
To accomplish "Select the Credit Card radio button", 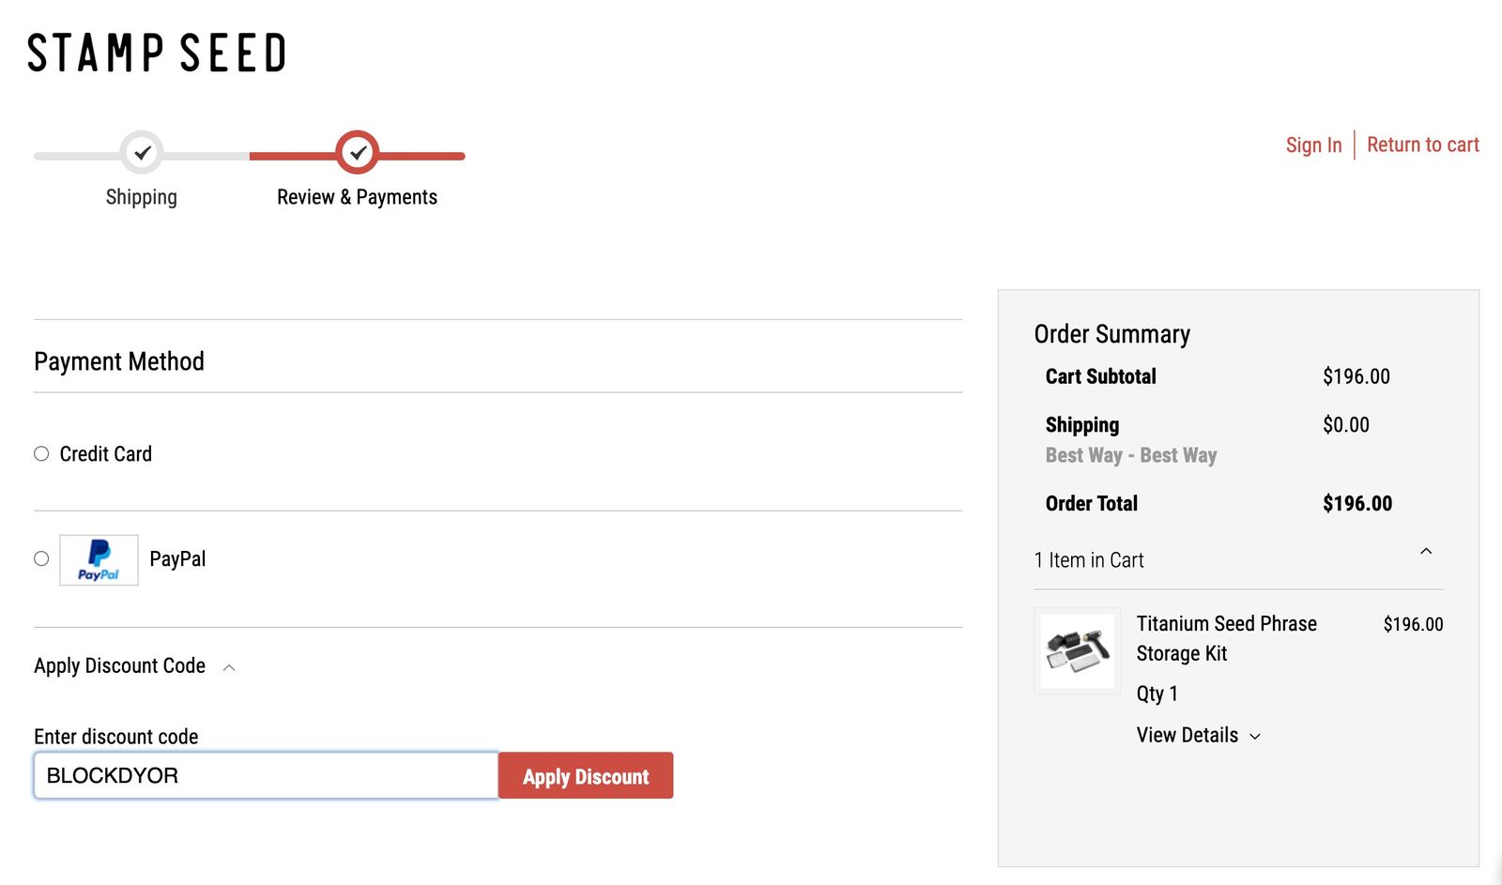I will click(x=41, y=454).
